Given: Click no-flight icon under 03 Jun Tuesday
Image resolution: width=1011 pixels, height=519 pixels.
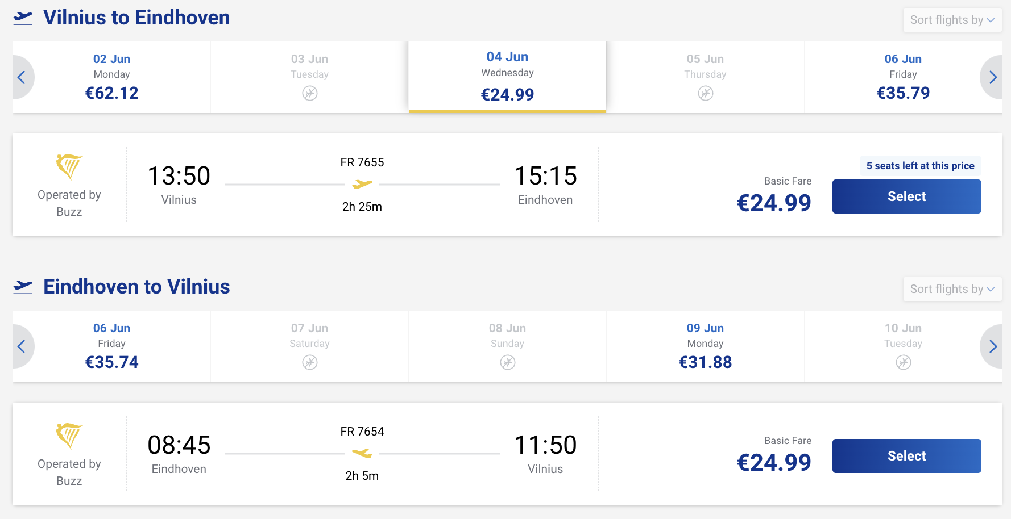Looking at the screenshot, I should pos(310,93).
